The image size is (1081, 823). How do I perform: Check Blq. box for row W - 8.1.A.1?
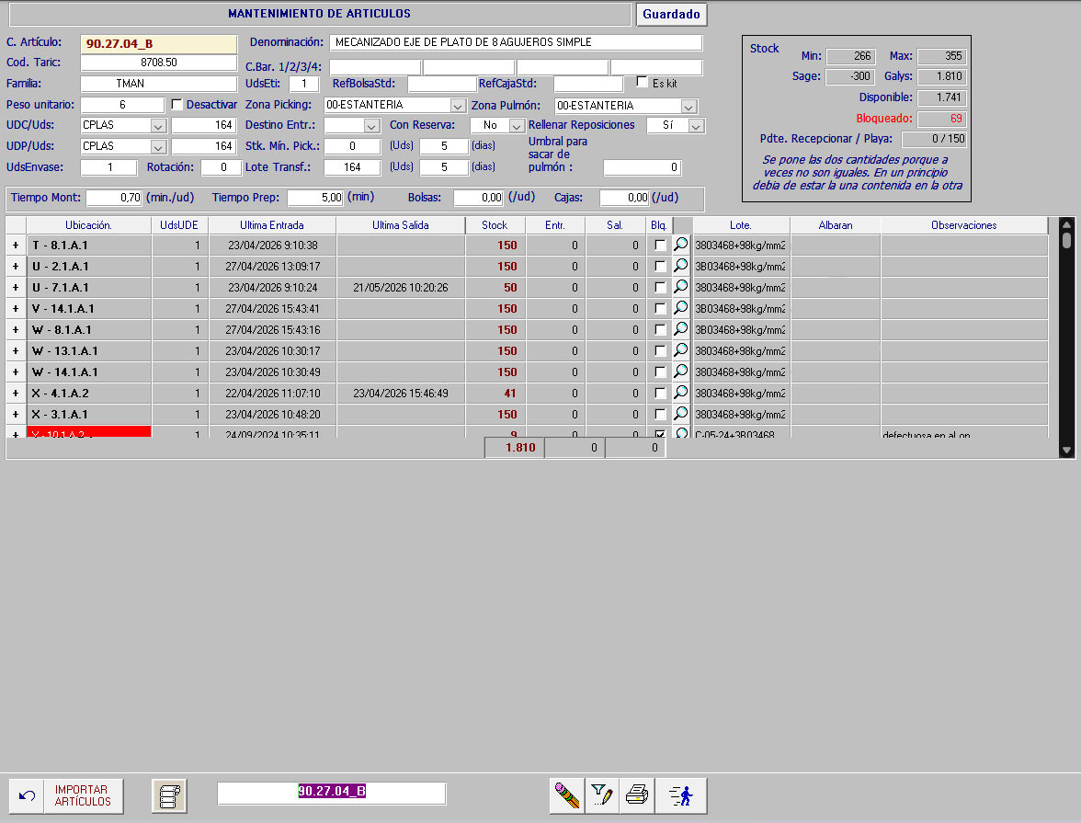point(660,330)
